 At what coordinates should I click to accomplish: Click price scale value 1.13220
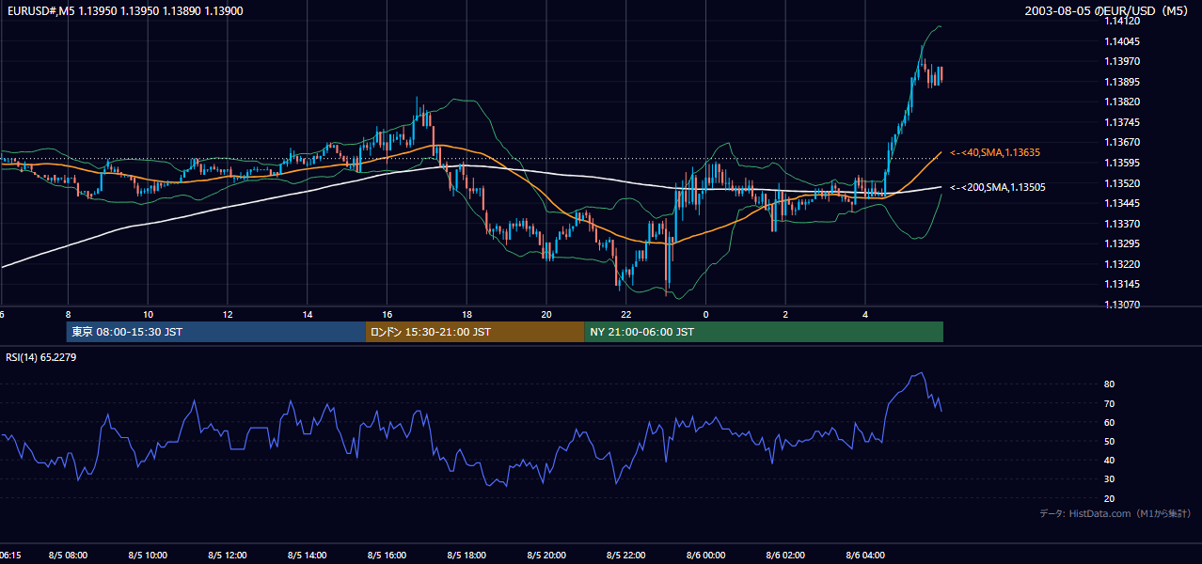pyautogui.click(x=1123, y=264)
